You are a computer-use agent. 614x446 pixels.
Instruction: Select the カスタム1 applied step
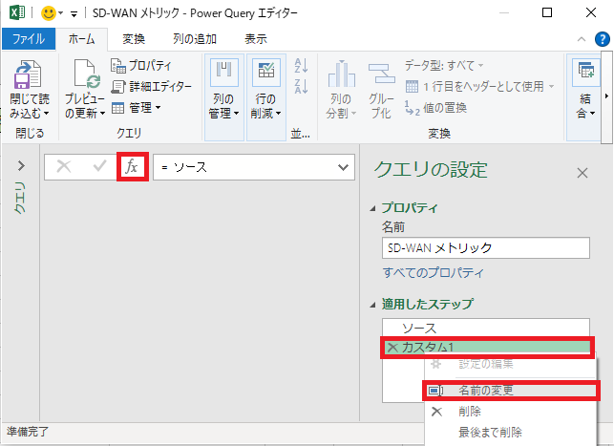coord(488,347)
